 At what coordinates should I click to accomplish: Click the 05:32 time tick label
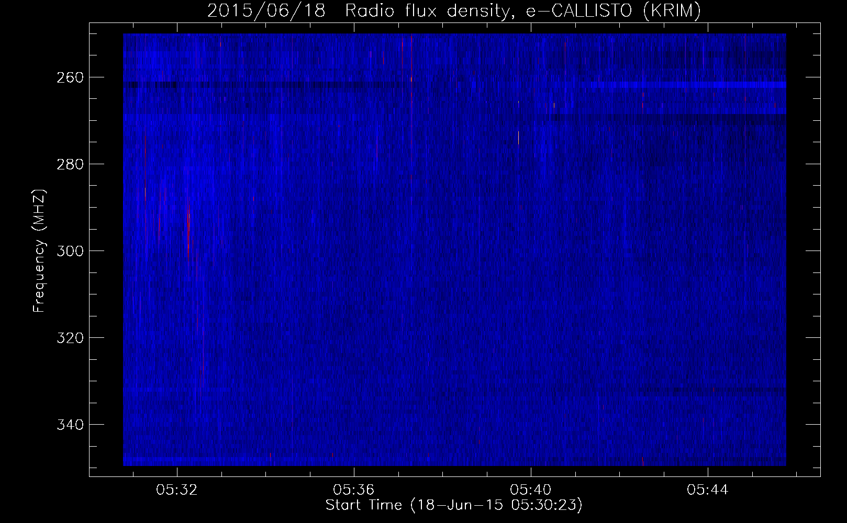click(177, 490)
